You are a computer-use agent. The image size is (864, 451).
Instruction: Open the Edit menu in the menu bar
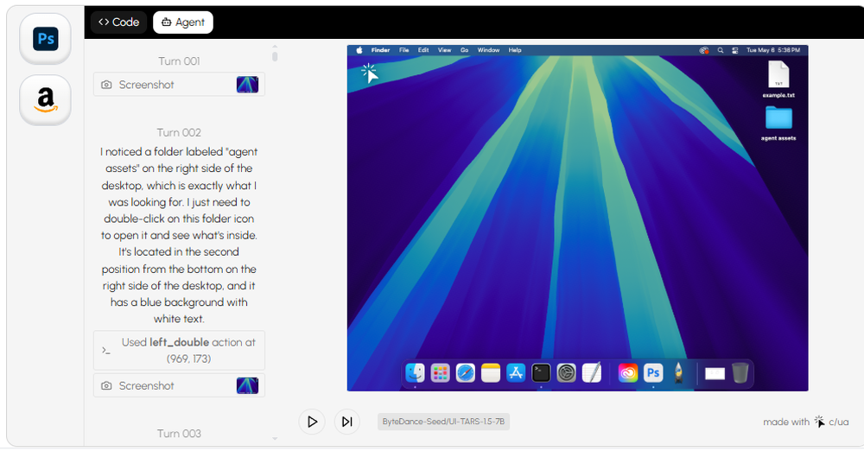pos(423,50)
